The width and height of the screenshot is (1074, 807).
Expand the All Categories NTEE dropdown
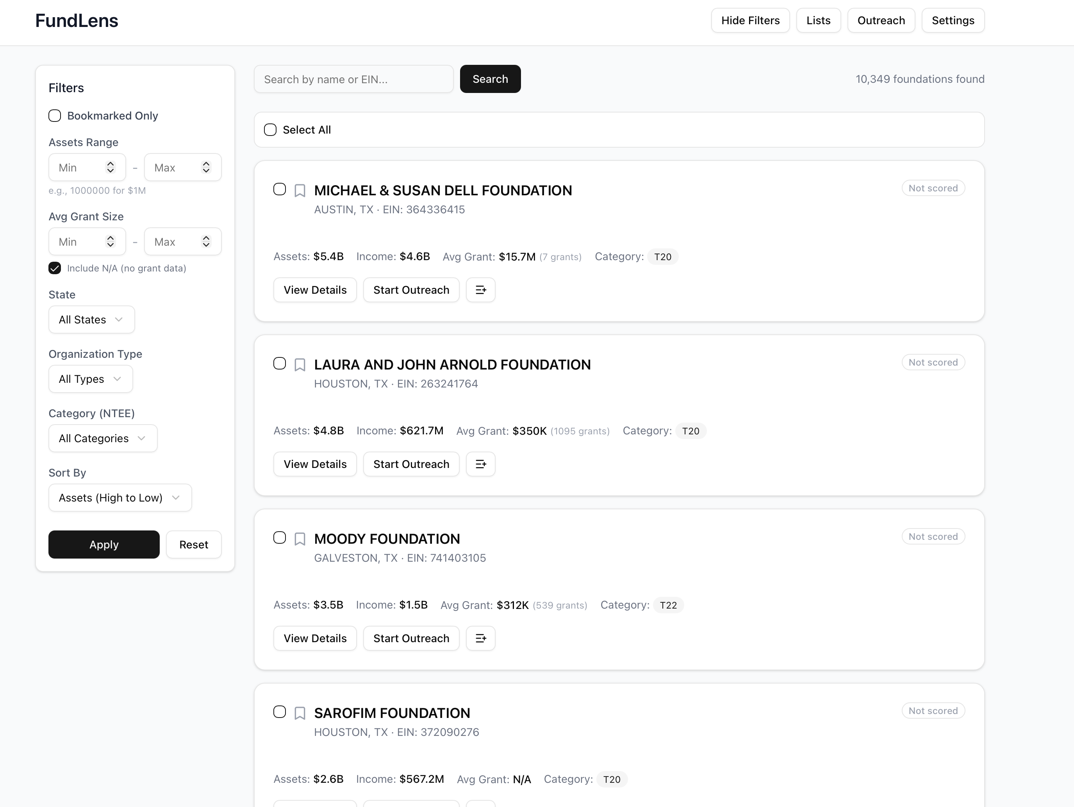(102, 439)
